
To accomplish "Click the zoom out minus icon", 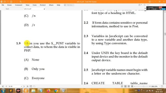I will pos(135,86).
